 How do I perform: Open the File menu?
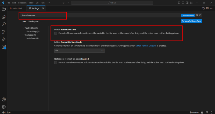pyautogui.click(x=8, y=3)
